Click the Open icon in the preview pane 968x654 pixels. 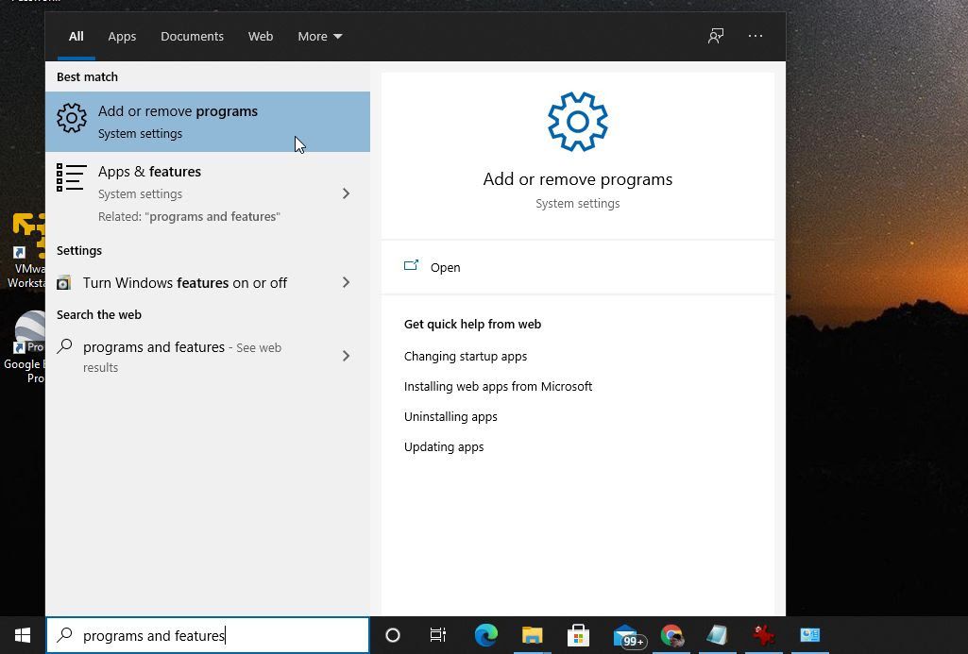(x=411, y=266)
